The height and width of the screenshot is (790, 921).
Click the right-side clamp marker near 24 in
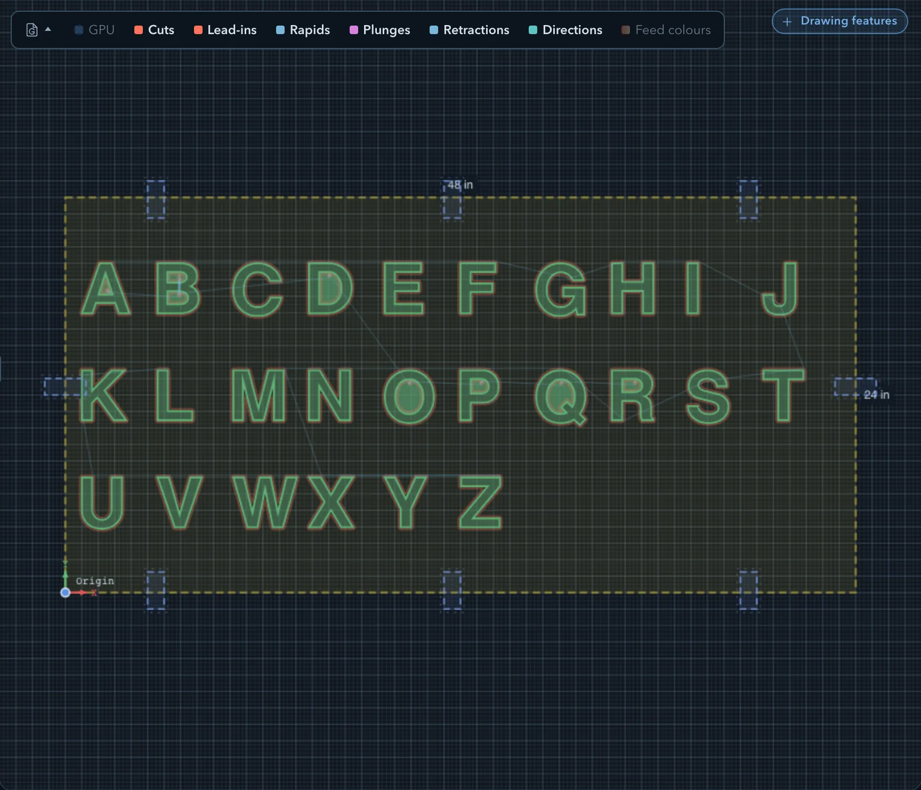coord(855,386)
